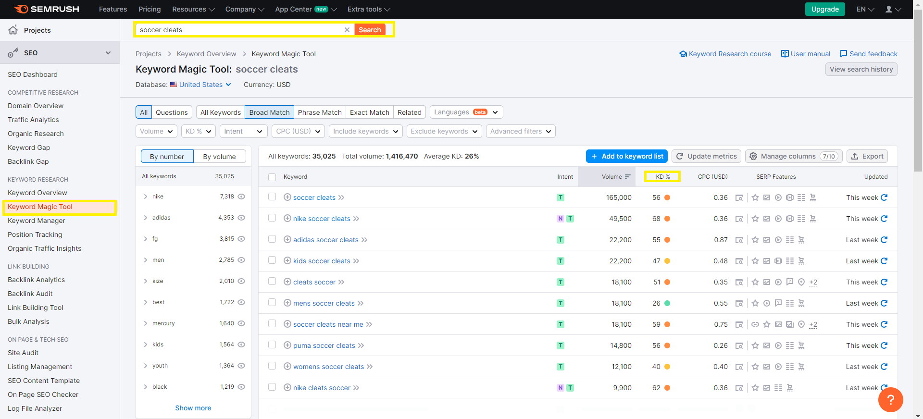
Task: Expand the fg keyword group
Action: click(x=146, y=239)
